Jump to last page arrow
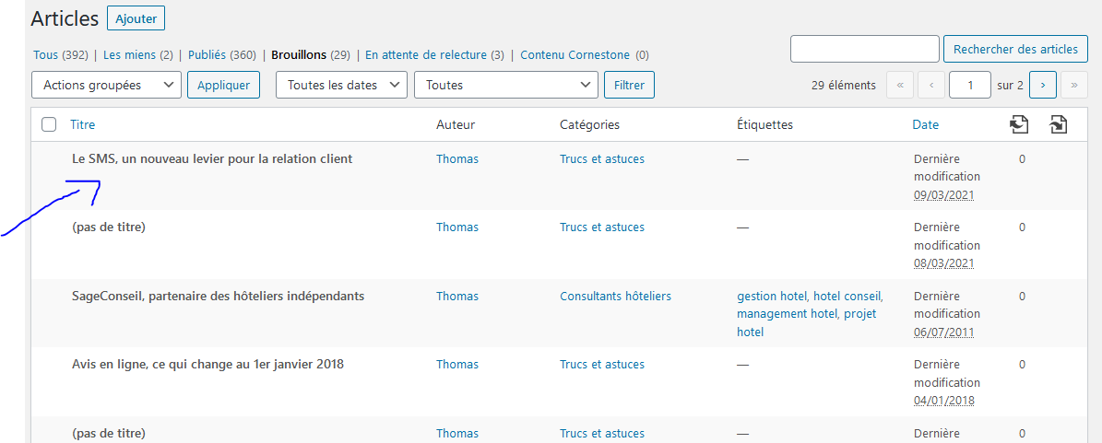 1074,85
